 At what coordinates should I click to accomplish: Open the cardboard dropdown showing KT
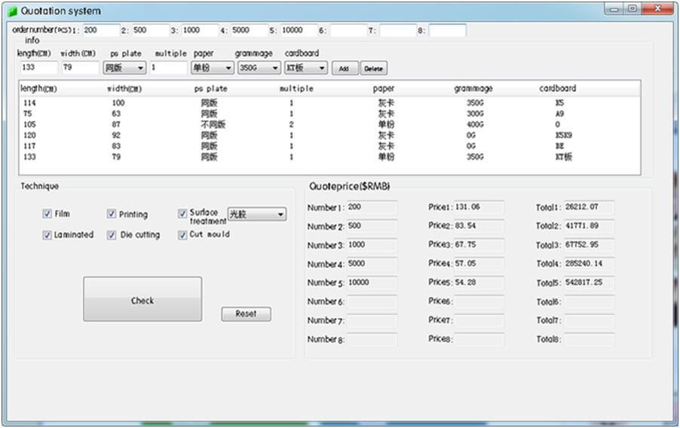306,68
